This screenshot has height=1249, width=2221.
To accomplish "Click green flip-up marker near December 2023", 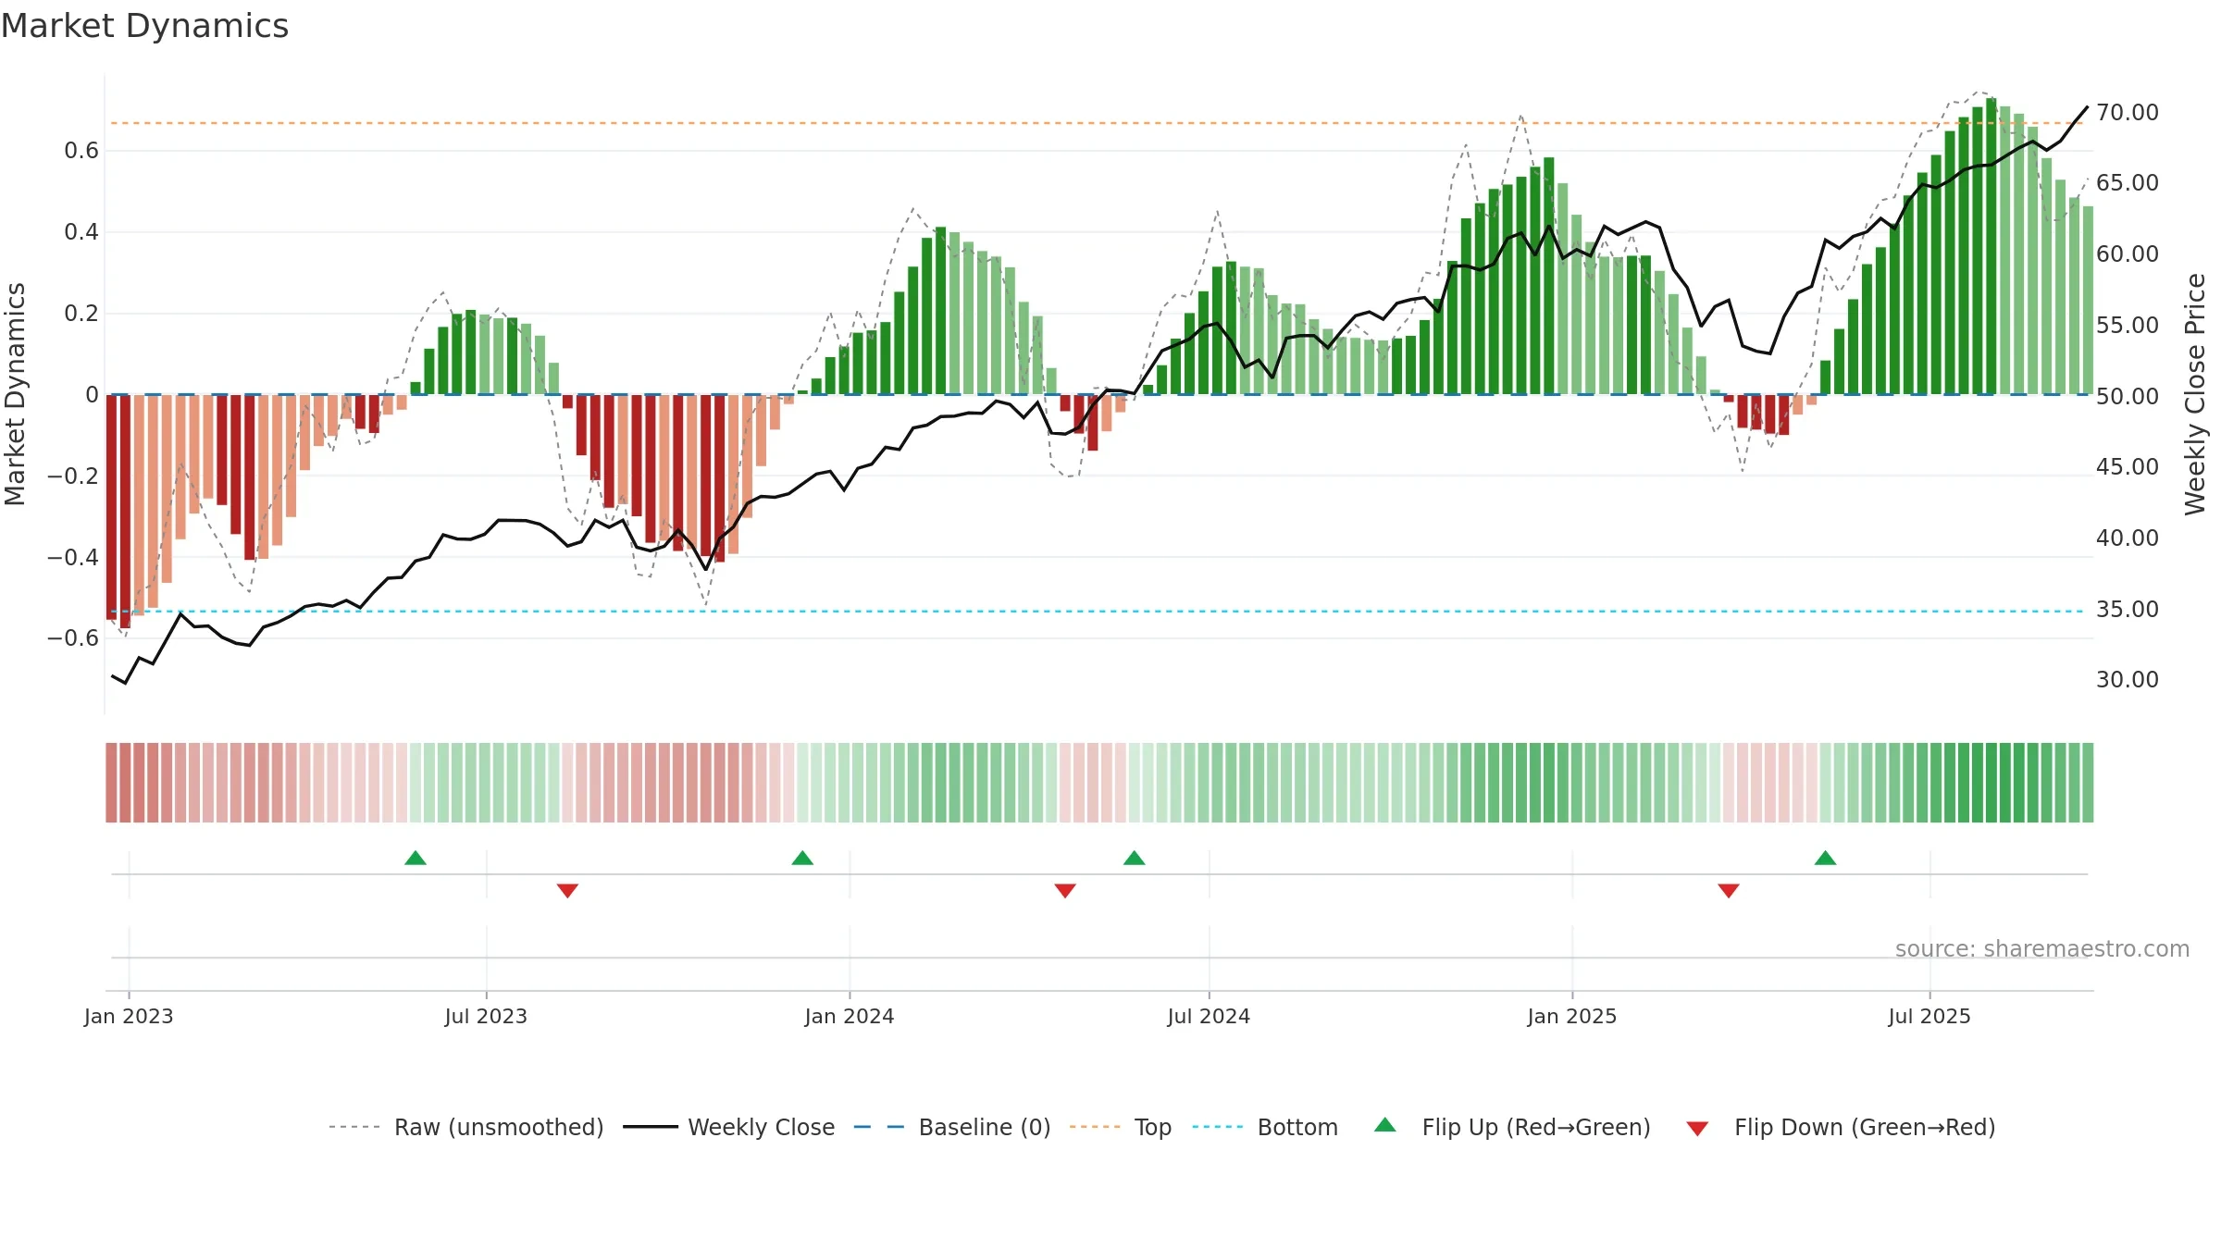I will [x=802, y=858].
